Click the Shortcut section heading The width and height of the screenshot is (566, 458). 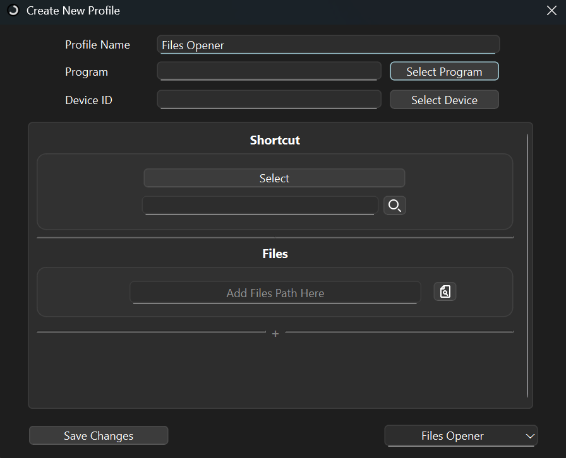point(275,140)
